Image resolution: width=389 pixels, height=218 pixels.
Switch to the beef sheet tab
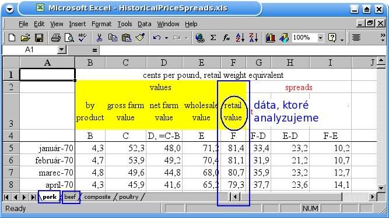tap(71, 197)
